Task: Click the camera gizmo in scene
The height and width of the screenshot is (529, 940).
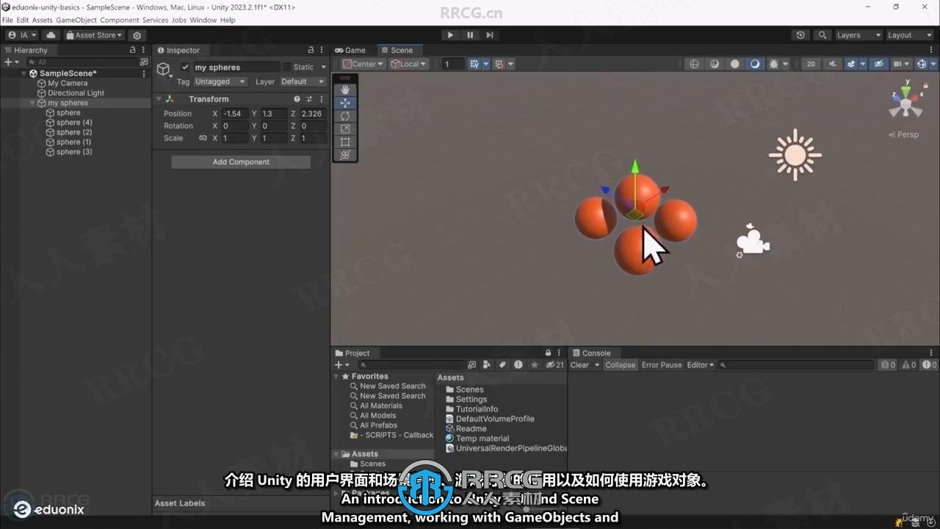Action: click(x=753, y=240)
